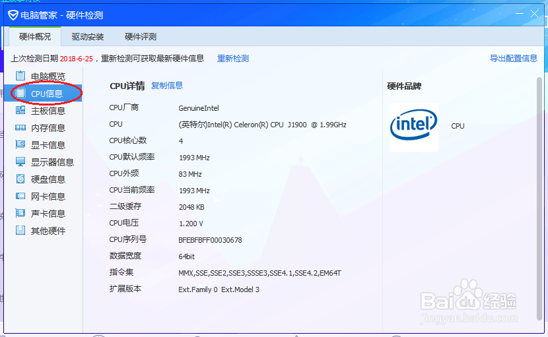
Task: Open 声卡信息 sidebar entry
Action: pyautogui.click(x=43, y=214)
